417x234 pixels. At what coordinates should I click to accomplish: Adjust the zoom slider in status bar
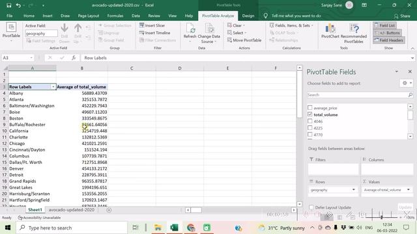pos(382,217)
